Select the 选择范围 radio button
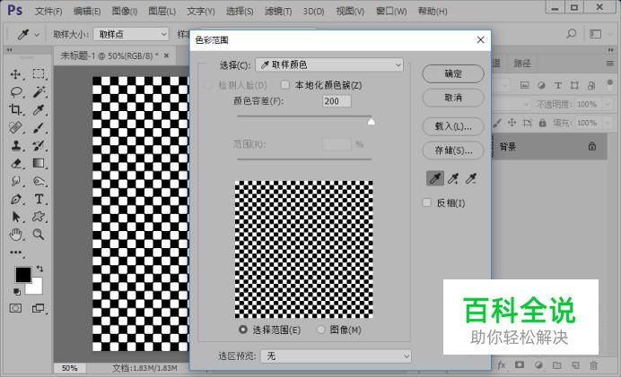 coord(243,330)
